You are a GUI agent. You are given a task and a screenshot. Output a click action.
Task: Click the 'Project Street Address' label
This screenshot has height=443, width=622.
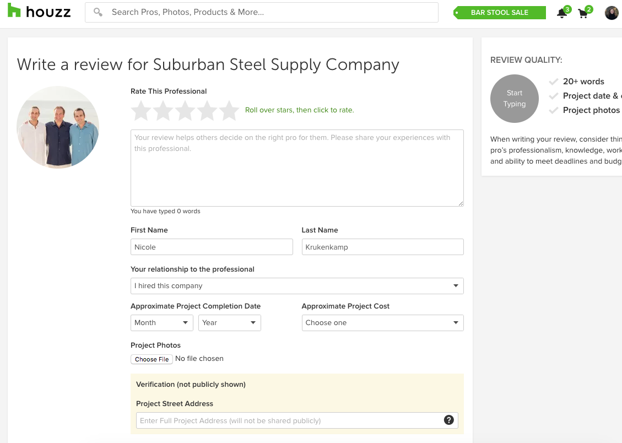click(175, 404)
